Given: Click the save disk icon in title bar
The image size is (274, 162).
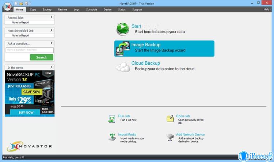Looking at the screenshot, I should pyautogui.click(x=26, y=3).
